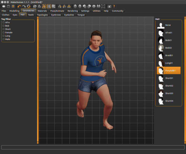Open the Materials tab

tap(42, 11)
